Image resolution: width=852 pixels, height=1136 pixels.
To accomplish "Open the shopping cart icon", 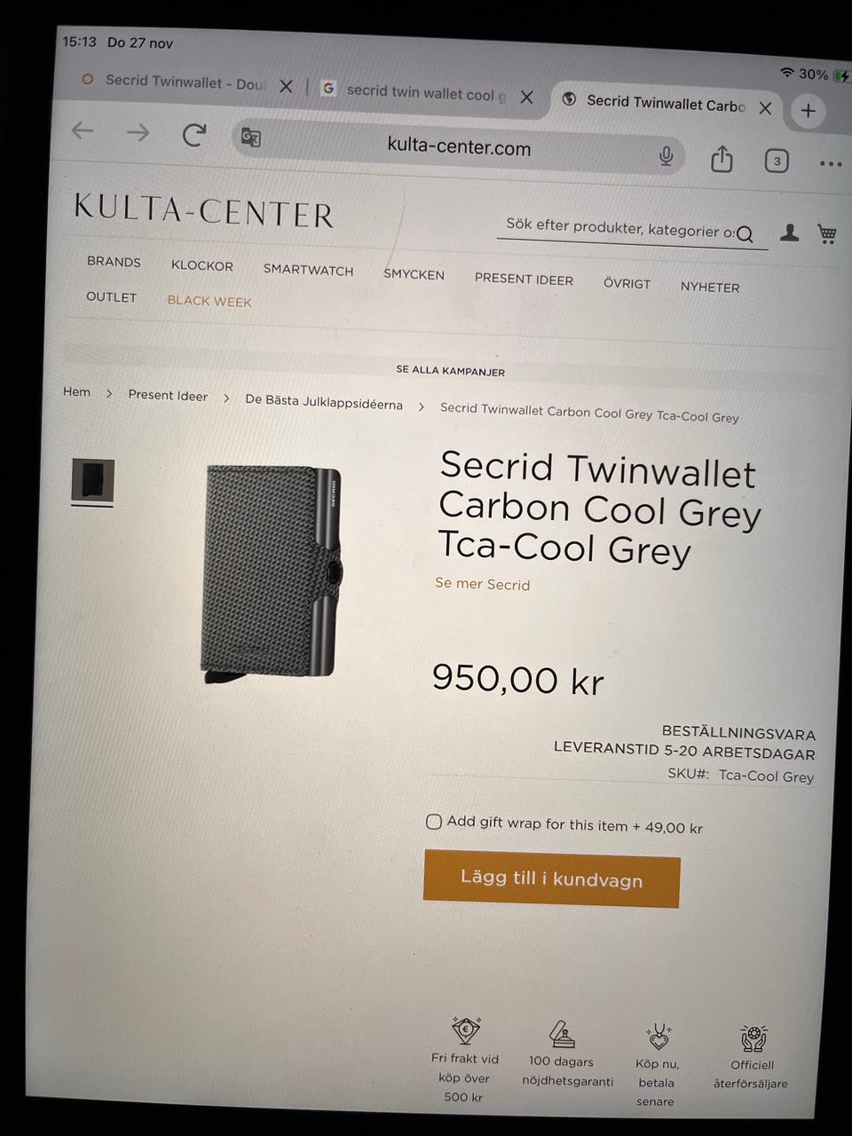I will [827, 233].
